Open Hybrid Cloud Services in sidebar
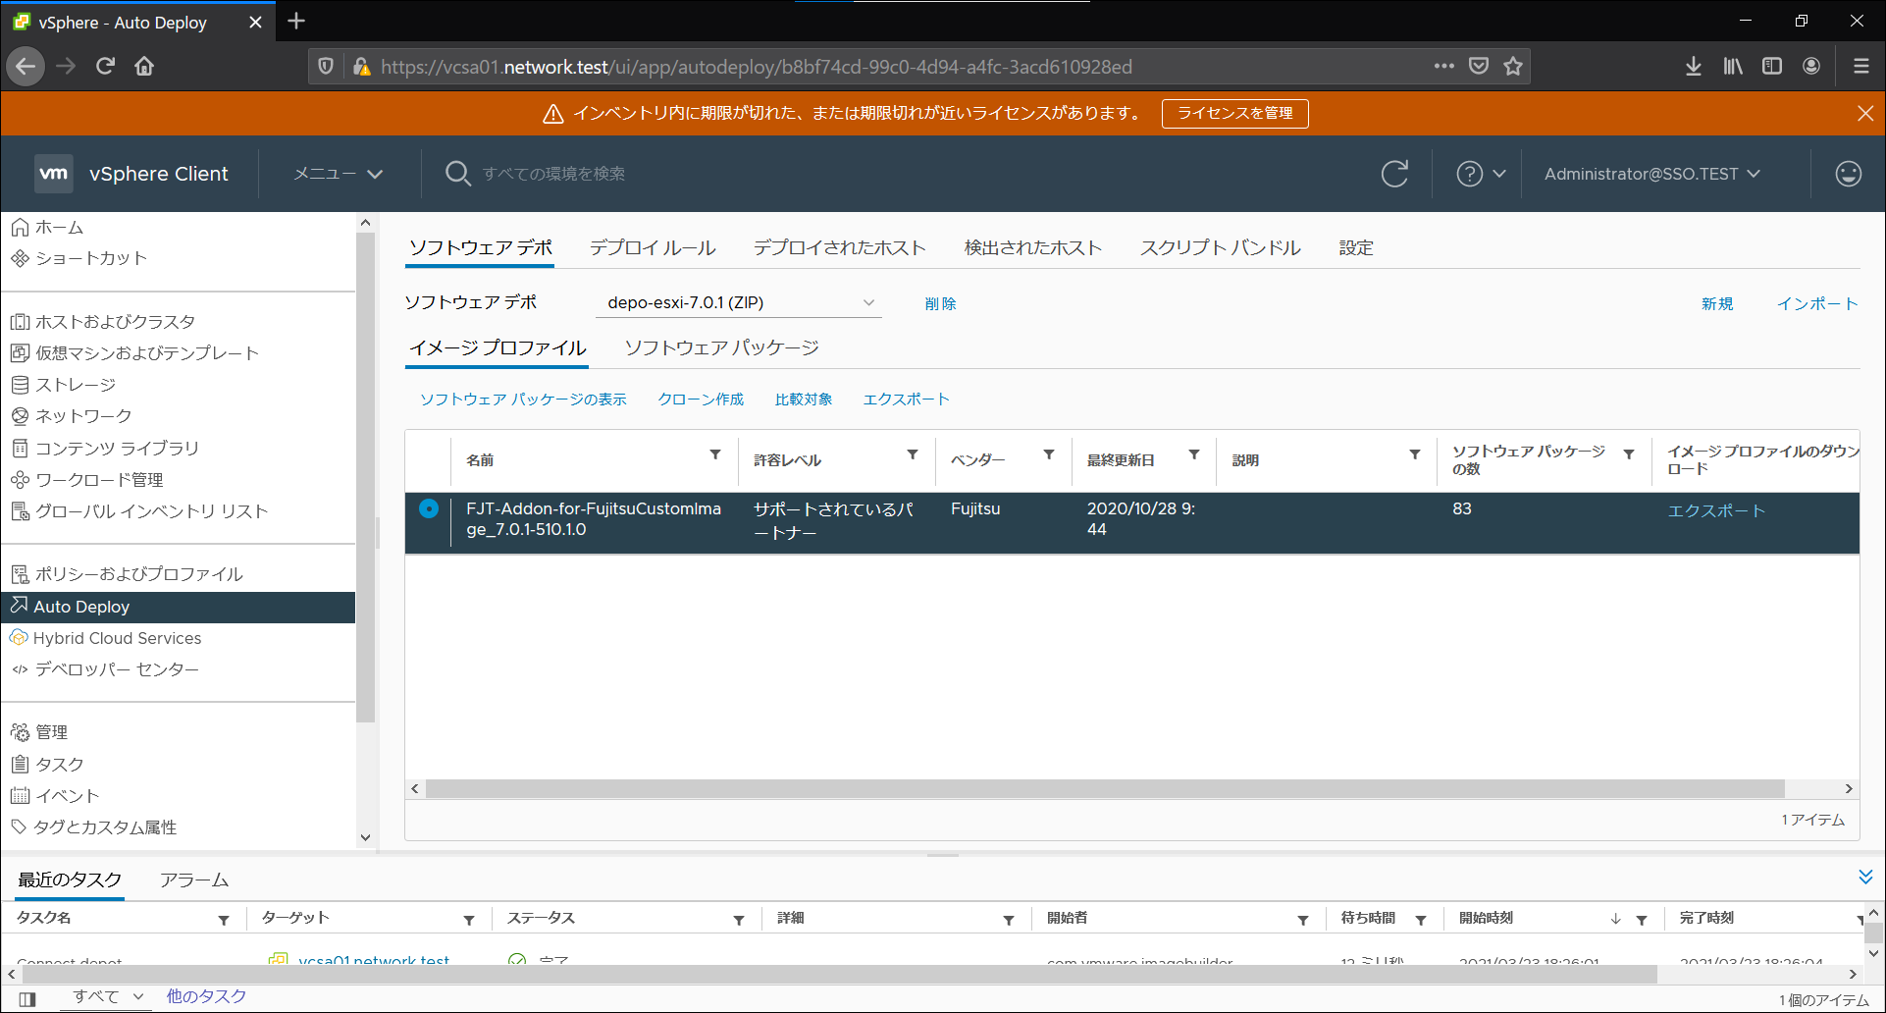This screenshot has width=1886, height=1013. pyautogui.click(x=105, y=638)
